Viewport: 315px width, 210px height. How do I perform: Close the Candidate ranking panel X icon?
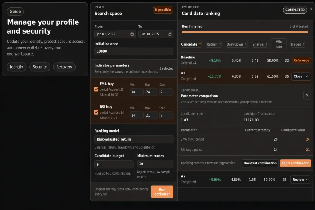coord(311,9)
